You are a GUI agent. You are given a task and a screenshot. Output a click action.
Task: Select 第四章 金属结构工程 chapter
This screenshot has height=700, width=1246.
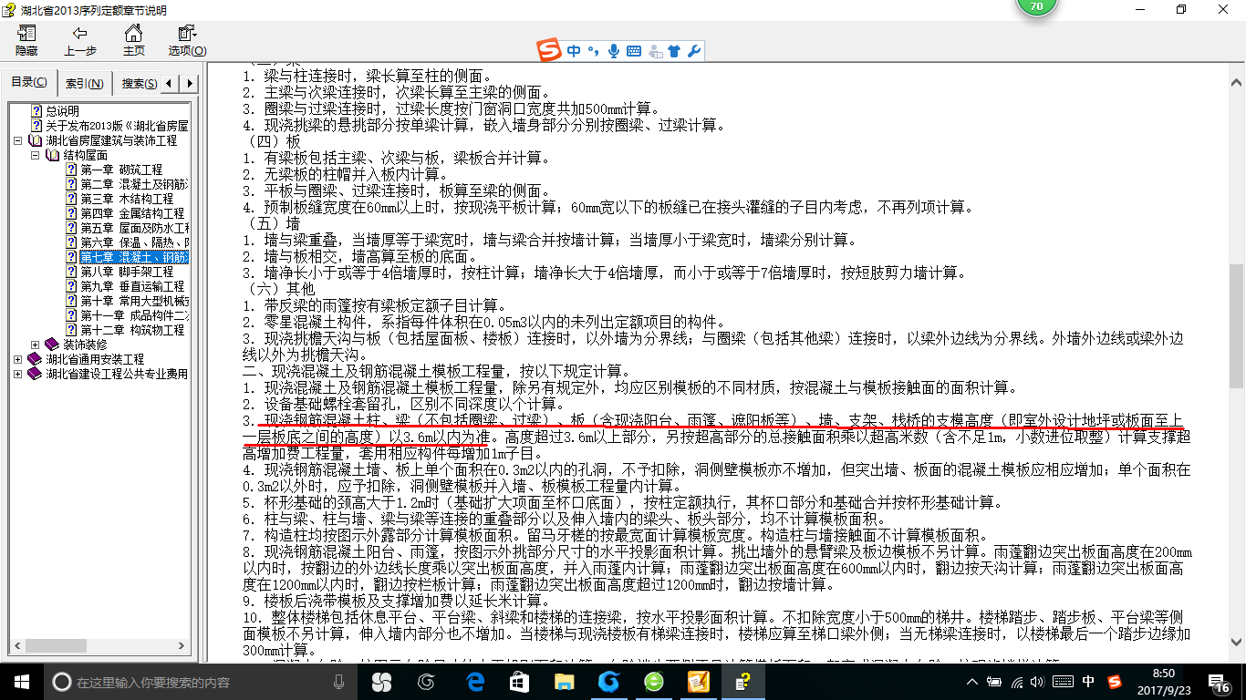coord(131,213)
